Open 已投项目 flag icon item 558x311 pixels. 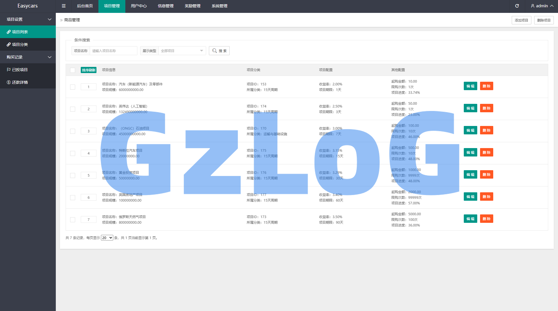tap(9, 70)
